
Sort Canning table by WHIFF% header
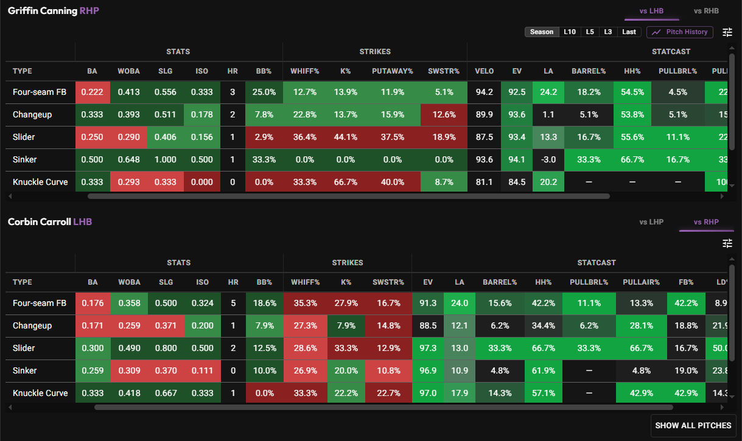pos(305,71)
